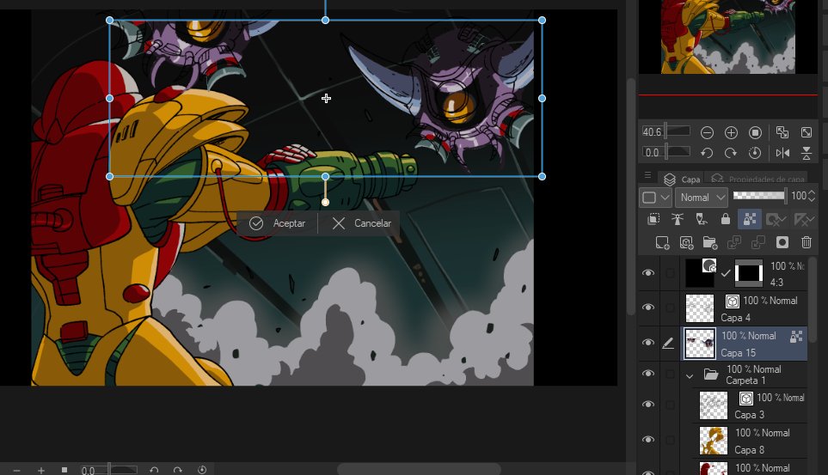Click the Navigator preview thumbnail
828x475 pixels.
coord(728,36)
